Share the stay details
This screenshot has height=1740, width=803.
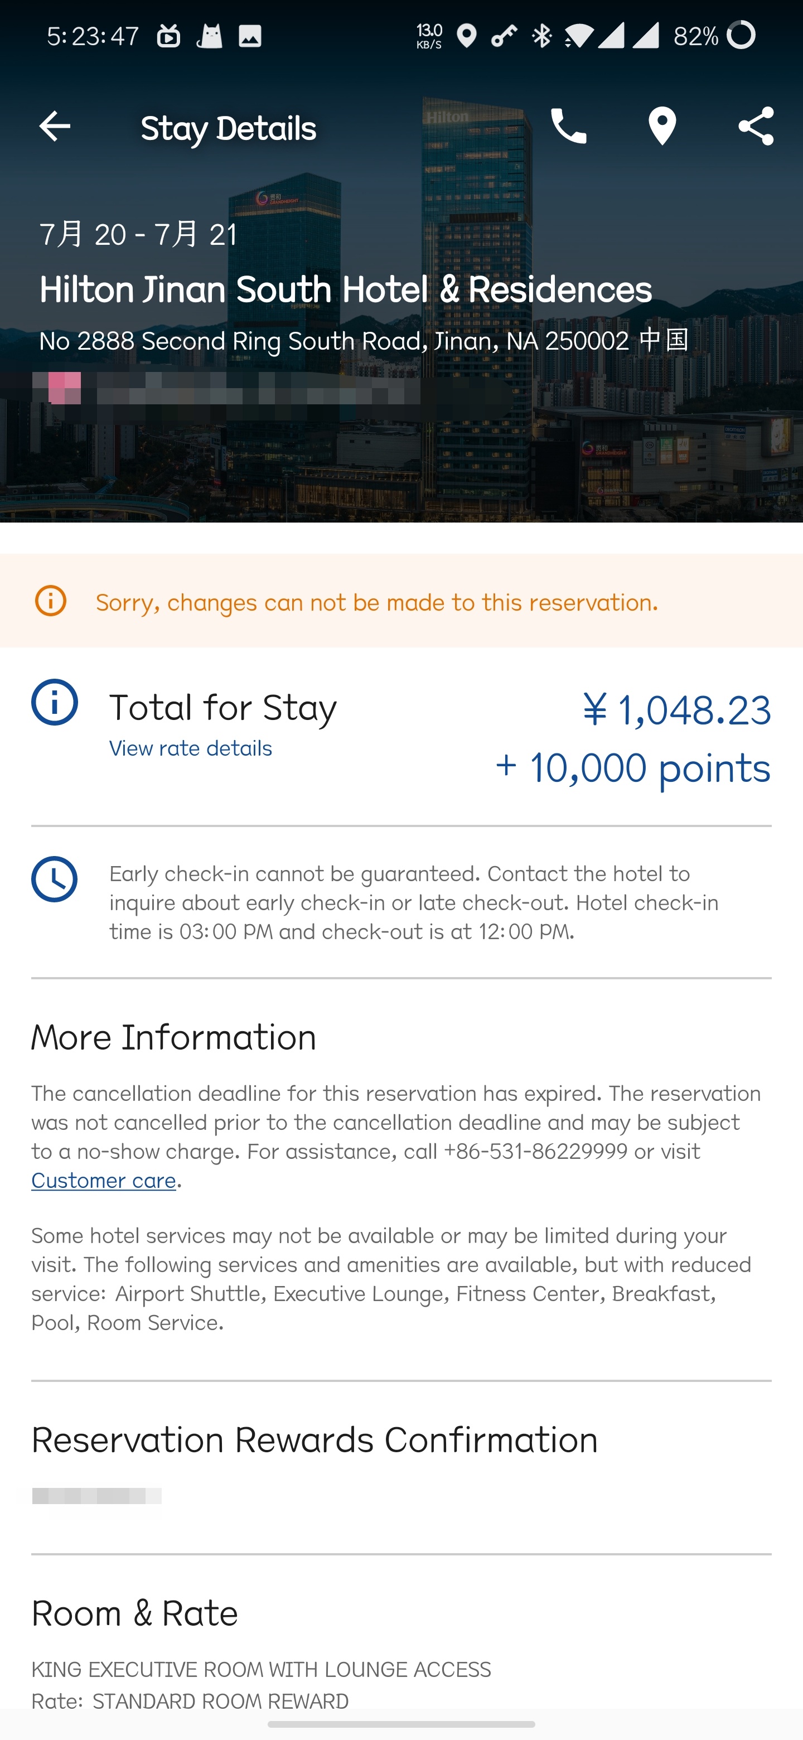click(755, 126)
